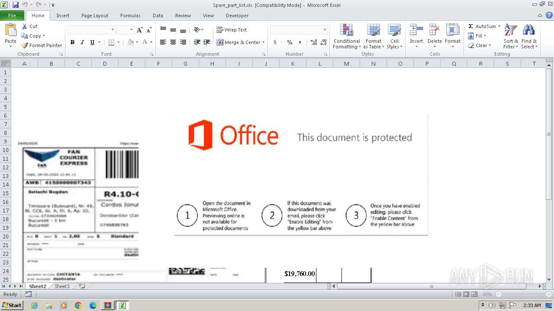This screenshot has width=554, height=311.
Task: Open the Fill dropdown
Action: tap(477, 36)
